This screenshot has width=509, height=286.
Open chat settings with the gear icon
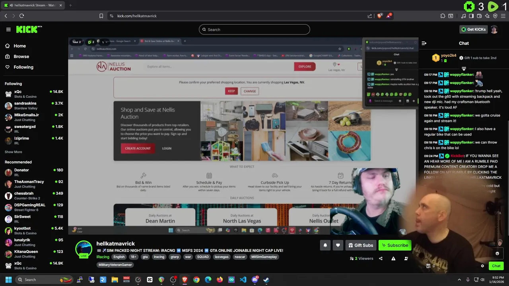pyautogui.click(x=482, y=266)
